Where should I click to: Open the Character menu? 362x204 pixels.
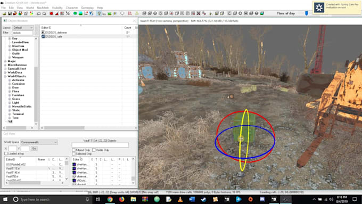coord(72,7)
